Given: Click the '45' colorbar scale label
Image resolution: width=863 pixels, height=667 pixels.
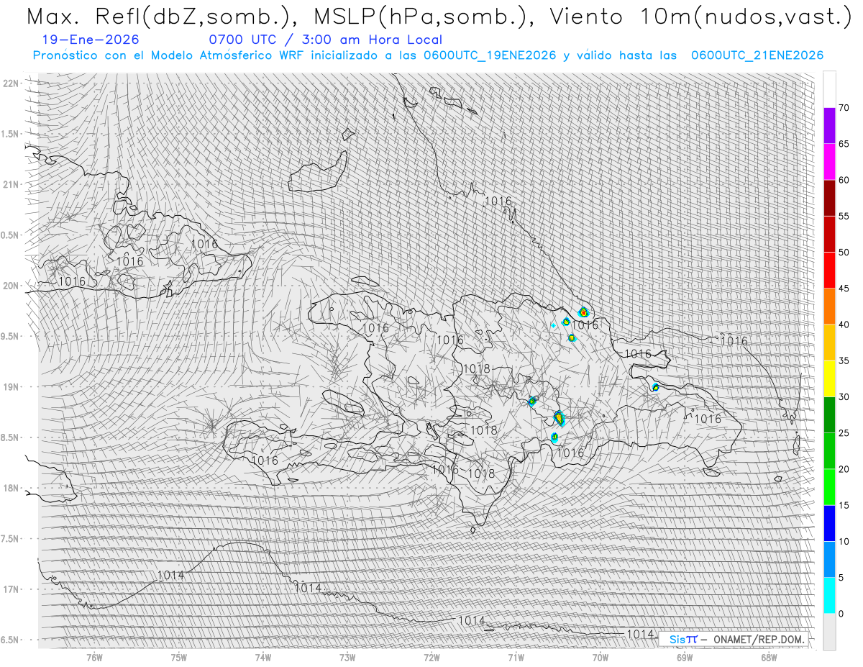Looking at the screenshot, I should pos(844,289).
